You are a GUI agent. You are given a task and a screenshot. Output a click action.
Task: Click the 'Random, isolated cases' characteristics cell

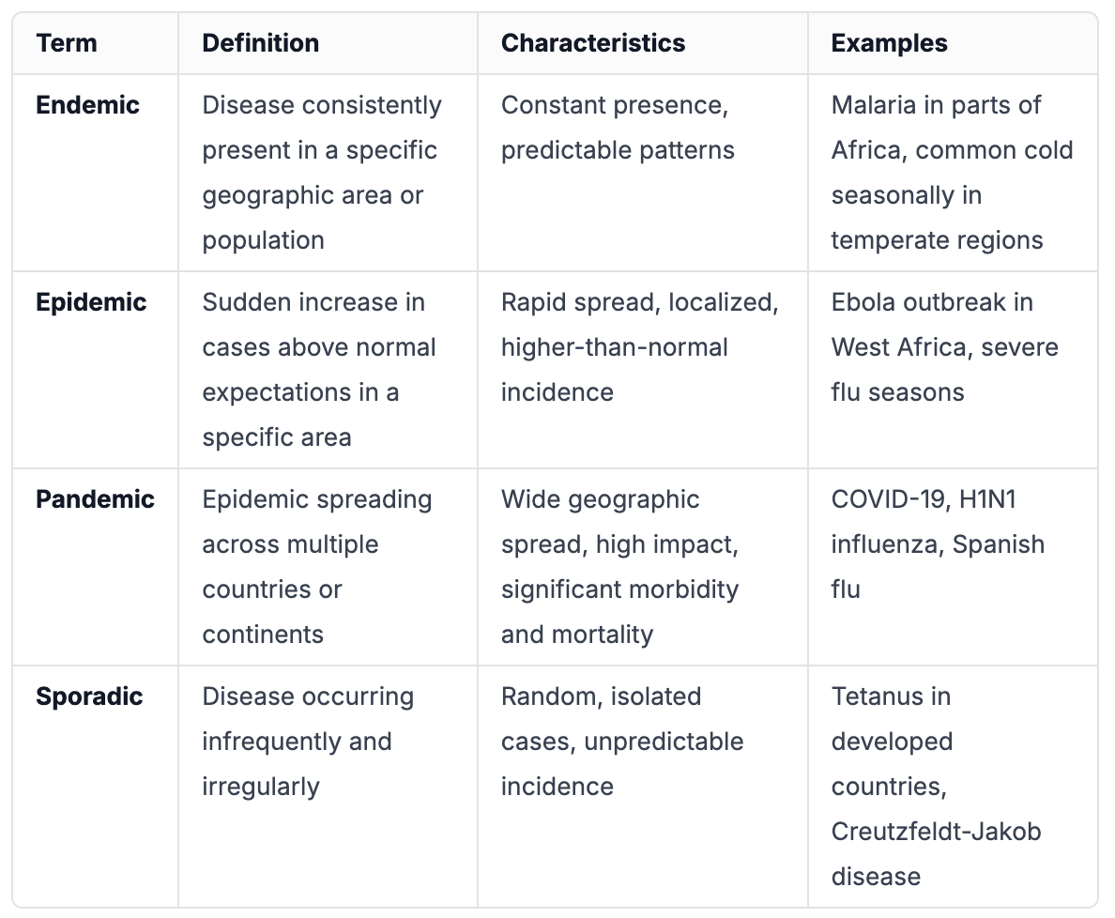(x=643, y=787)
